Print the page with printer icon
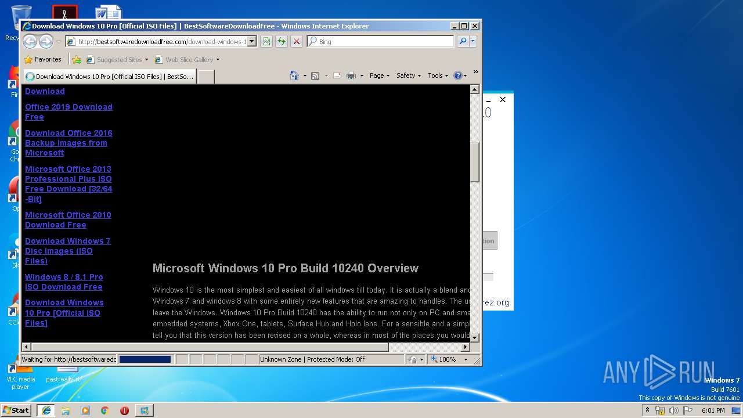This screenshot has height=418, width=743. click(351, 75)
